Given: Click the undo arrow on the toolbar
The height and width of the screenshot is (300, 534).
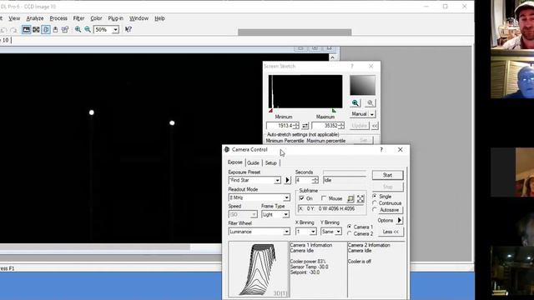Looking at the screenshot, I should pyautogui.click(x=4, y=30).
